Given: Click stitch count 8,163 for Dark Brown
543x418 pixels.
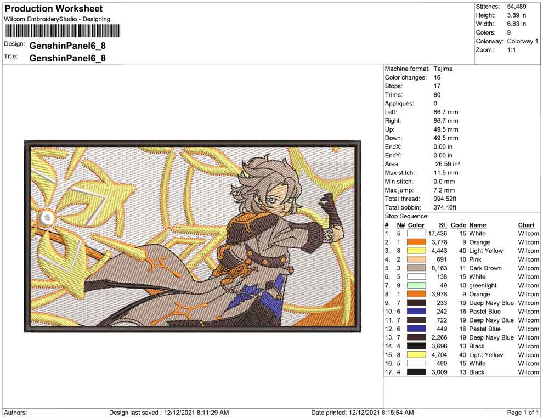Looking at the screenshot, I should point(439,268).
